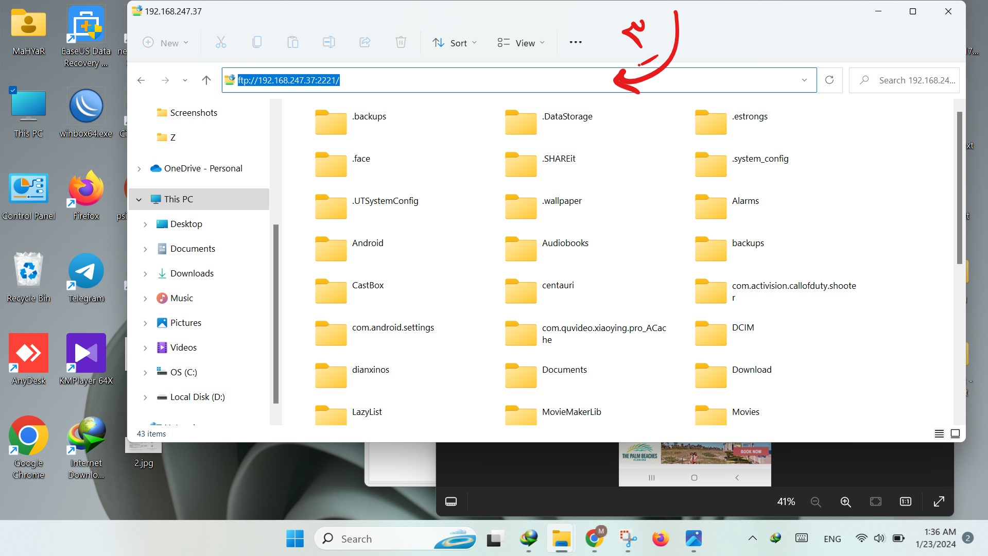Click the file list vertical scrollbar
This screenshot has width=988, height=556.
(959, 188)
